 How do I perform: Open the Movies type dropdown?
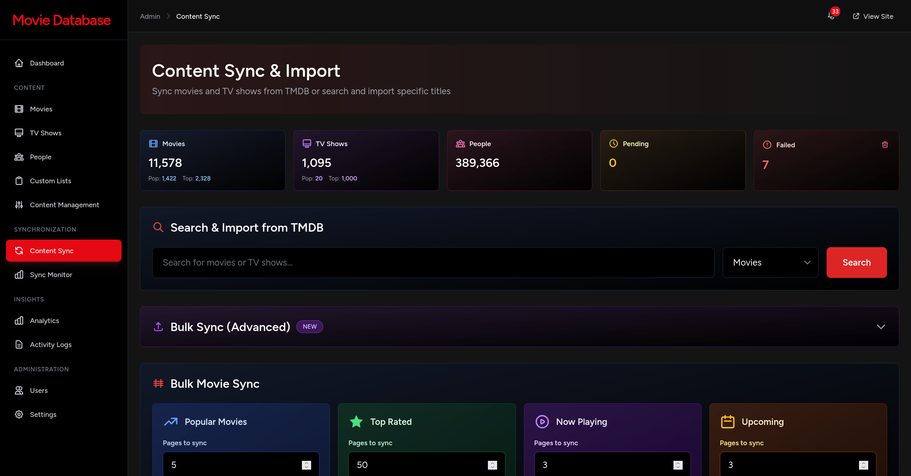pyautogui.click(x=770, y=262)
